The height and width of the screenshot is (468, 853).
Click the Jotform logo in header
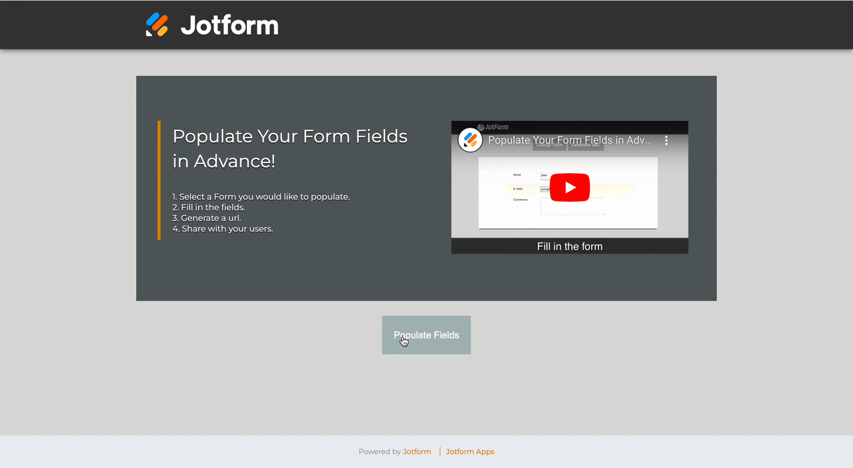[x=212, y=25]
